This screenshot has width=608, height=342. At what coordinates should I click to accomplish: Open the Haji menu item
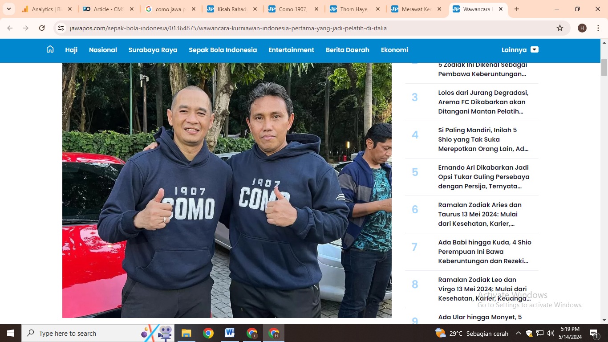pos(71,50)
